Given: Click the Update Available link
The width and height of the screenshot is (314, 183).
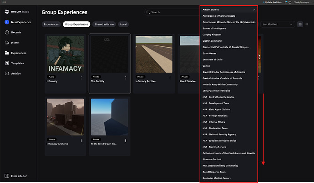Looking at the screenshot, I should pyautogui.click(x=273, y=2).
